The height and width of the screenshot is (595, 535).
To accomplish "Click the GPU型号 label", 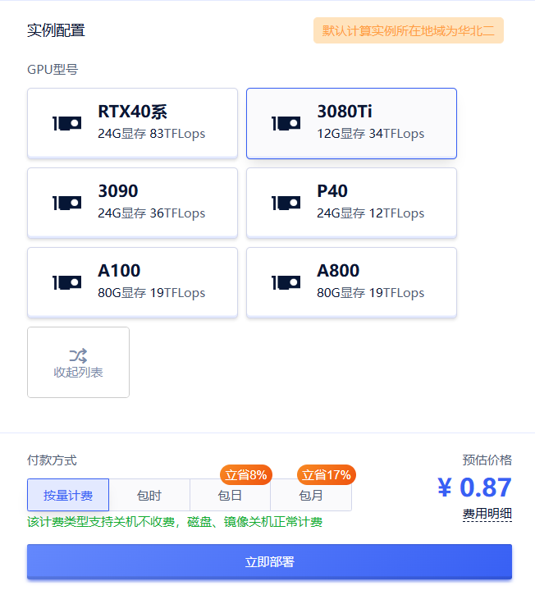I will (x=53, y=70).
